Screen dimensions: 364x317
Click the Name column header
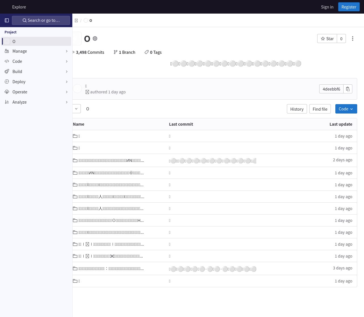coord(79,124)
